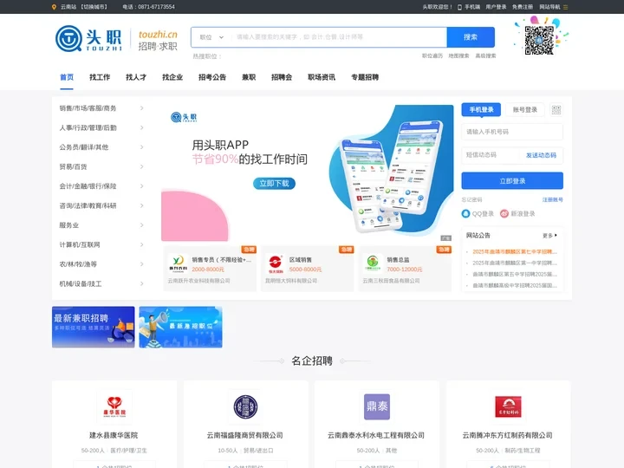Open 专题招聘 nav item
The height and width of the screenshot is (468, 624).
365,77
